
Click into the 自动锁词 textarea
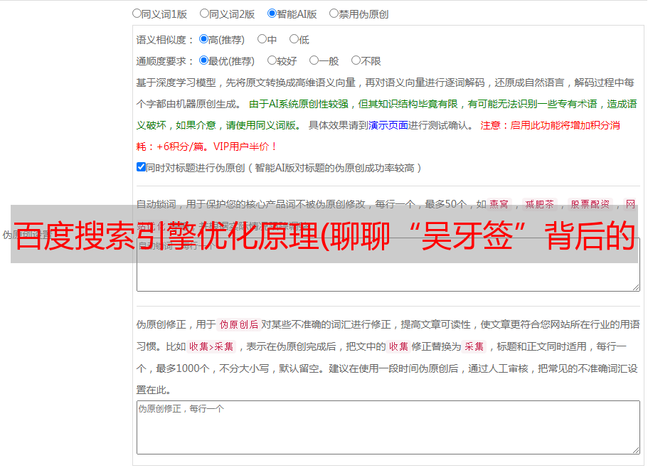(x=388, y=265)
